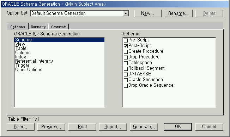Viewport: 230px width, 137px height.
Task: Select Schema in the generation list
Action: [x=59, y=40]
